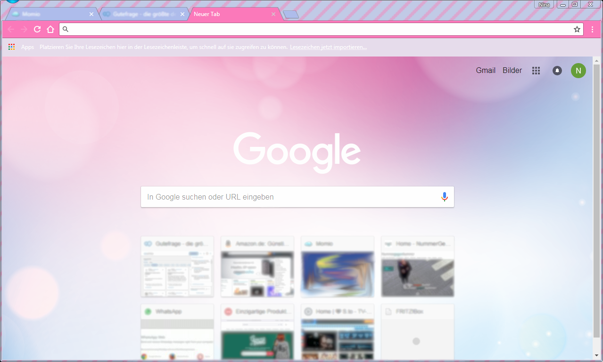Go to the home page icon
The width and height of the screenshot is (603, 362).
tap(50, 29)
